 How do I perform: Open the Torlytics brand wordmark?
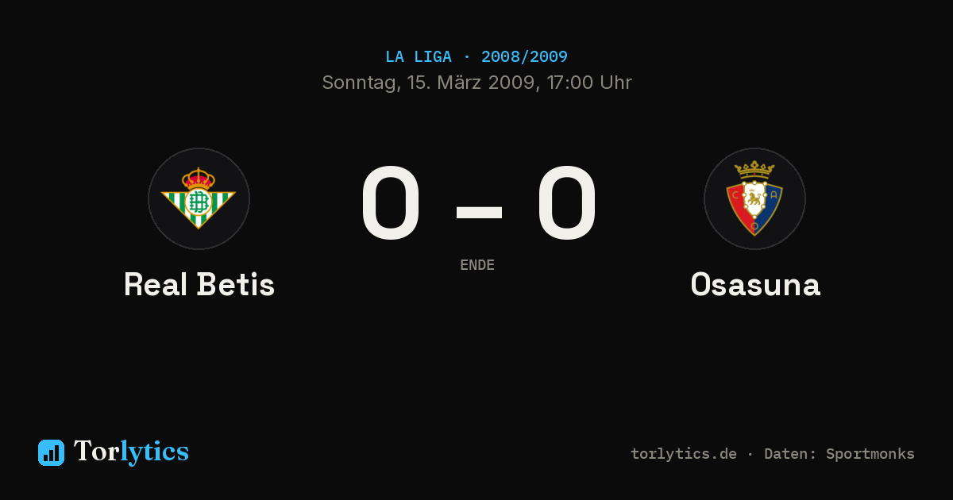tap(131, 452)
